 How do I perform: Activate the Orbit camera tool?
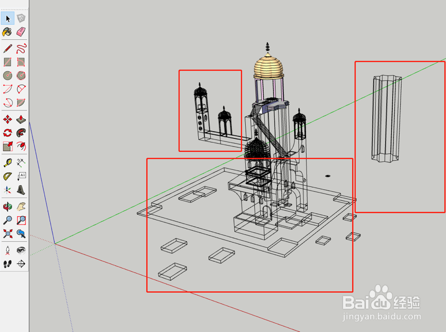point(8,207)
